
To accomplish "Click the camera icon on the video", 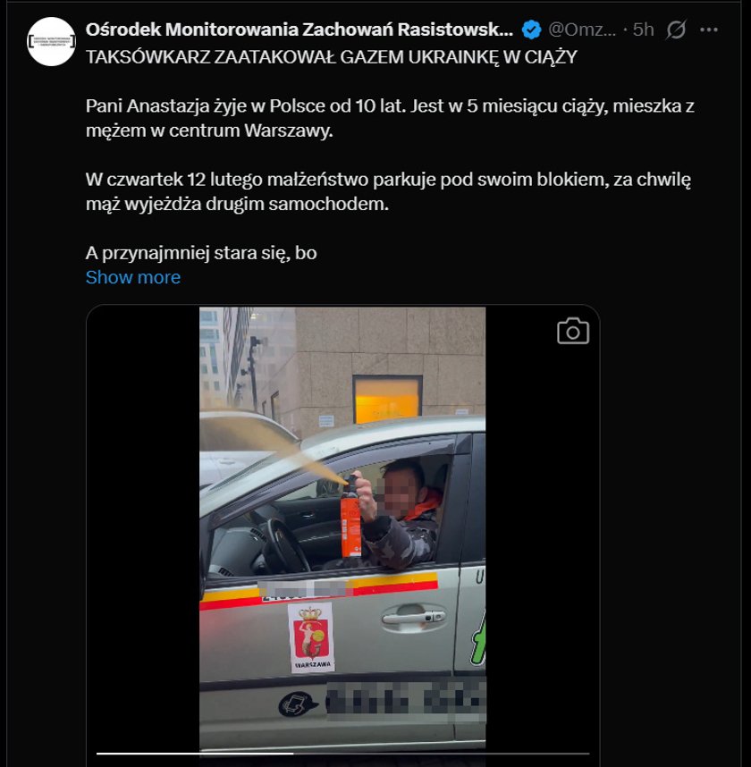I will pyautogui.click(x=573, y=331).
